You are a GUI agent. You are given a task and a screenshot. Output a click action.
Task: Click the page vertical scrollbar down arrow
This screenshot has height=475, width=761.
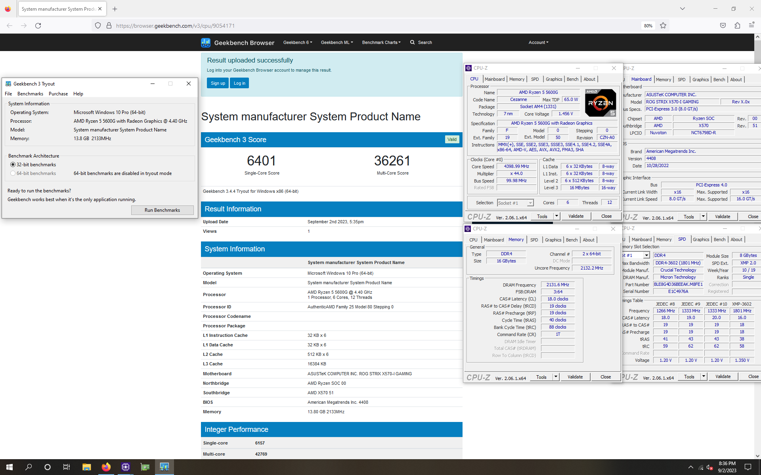click(757, 456)
